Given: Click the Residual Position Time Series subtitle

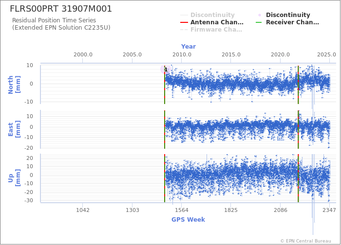Looking at the screenshot, I should (x=54, y=20).
